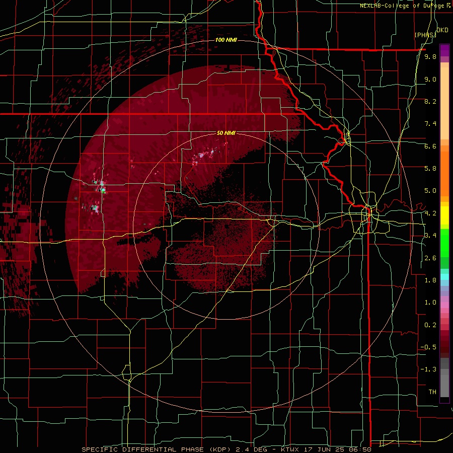Click the dark orange segment of the color scale
Screen dimensions: 453x453
pos(444,174)
